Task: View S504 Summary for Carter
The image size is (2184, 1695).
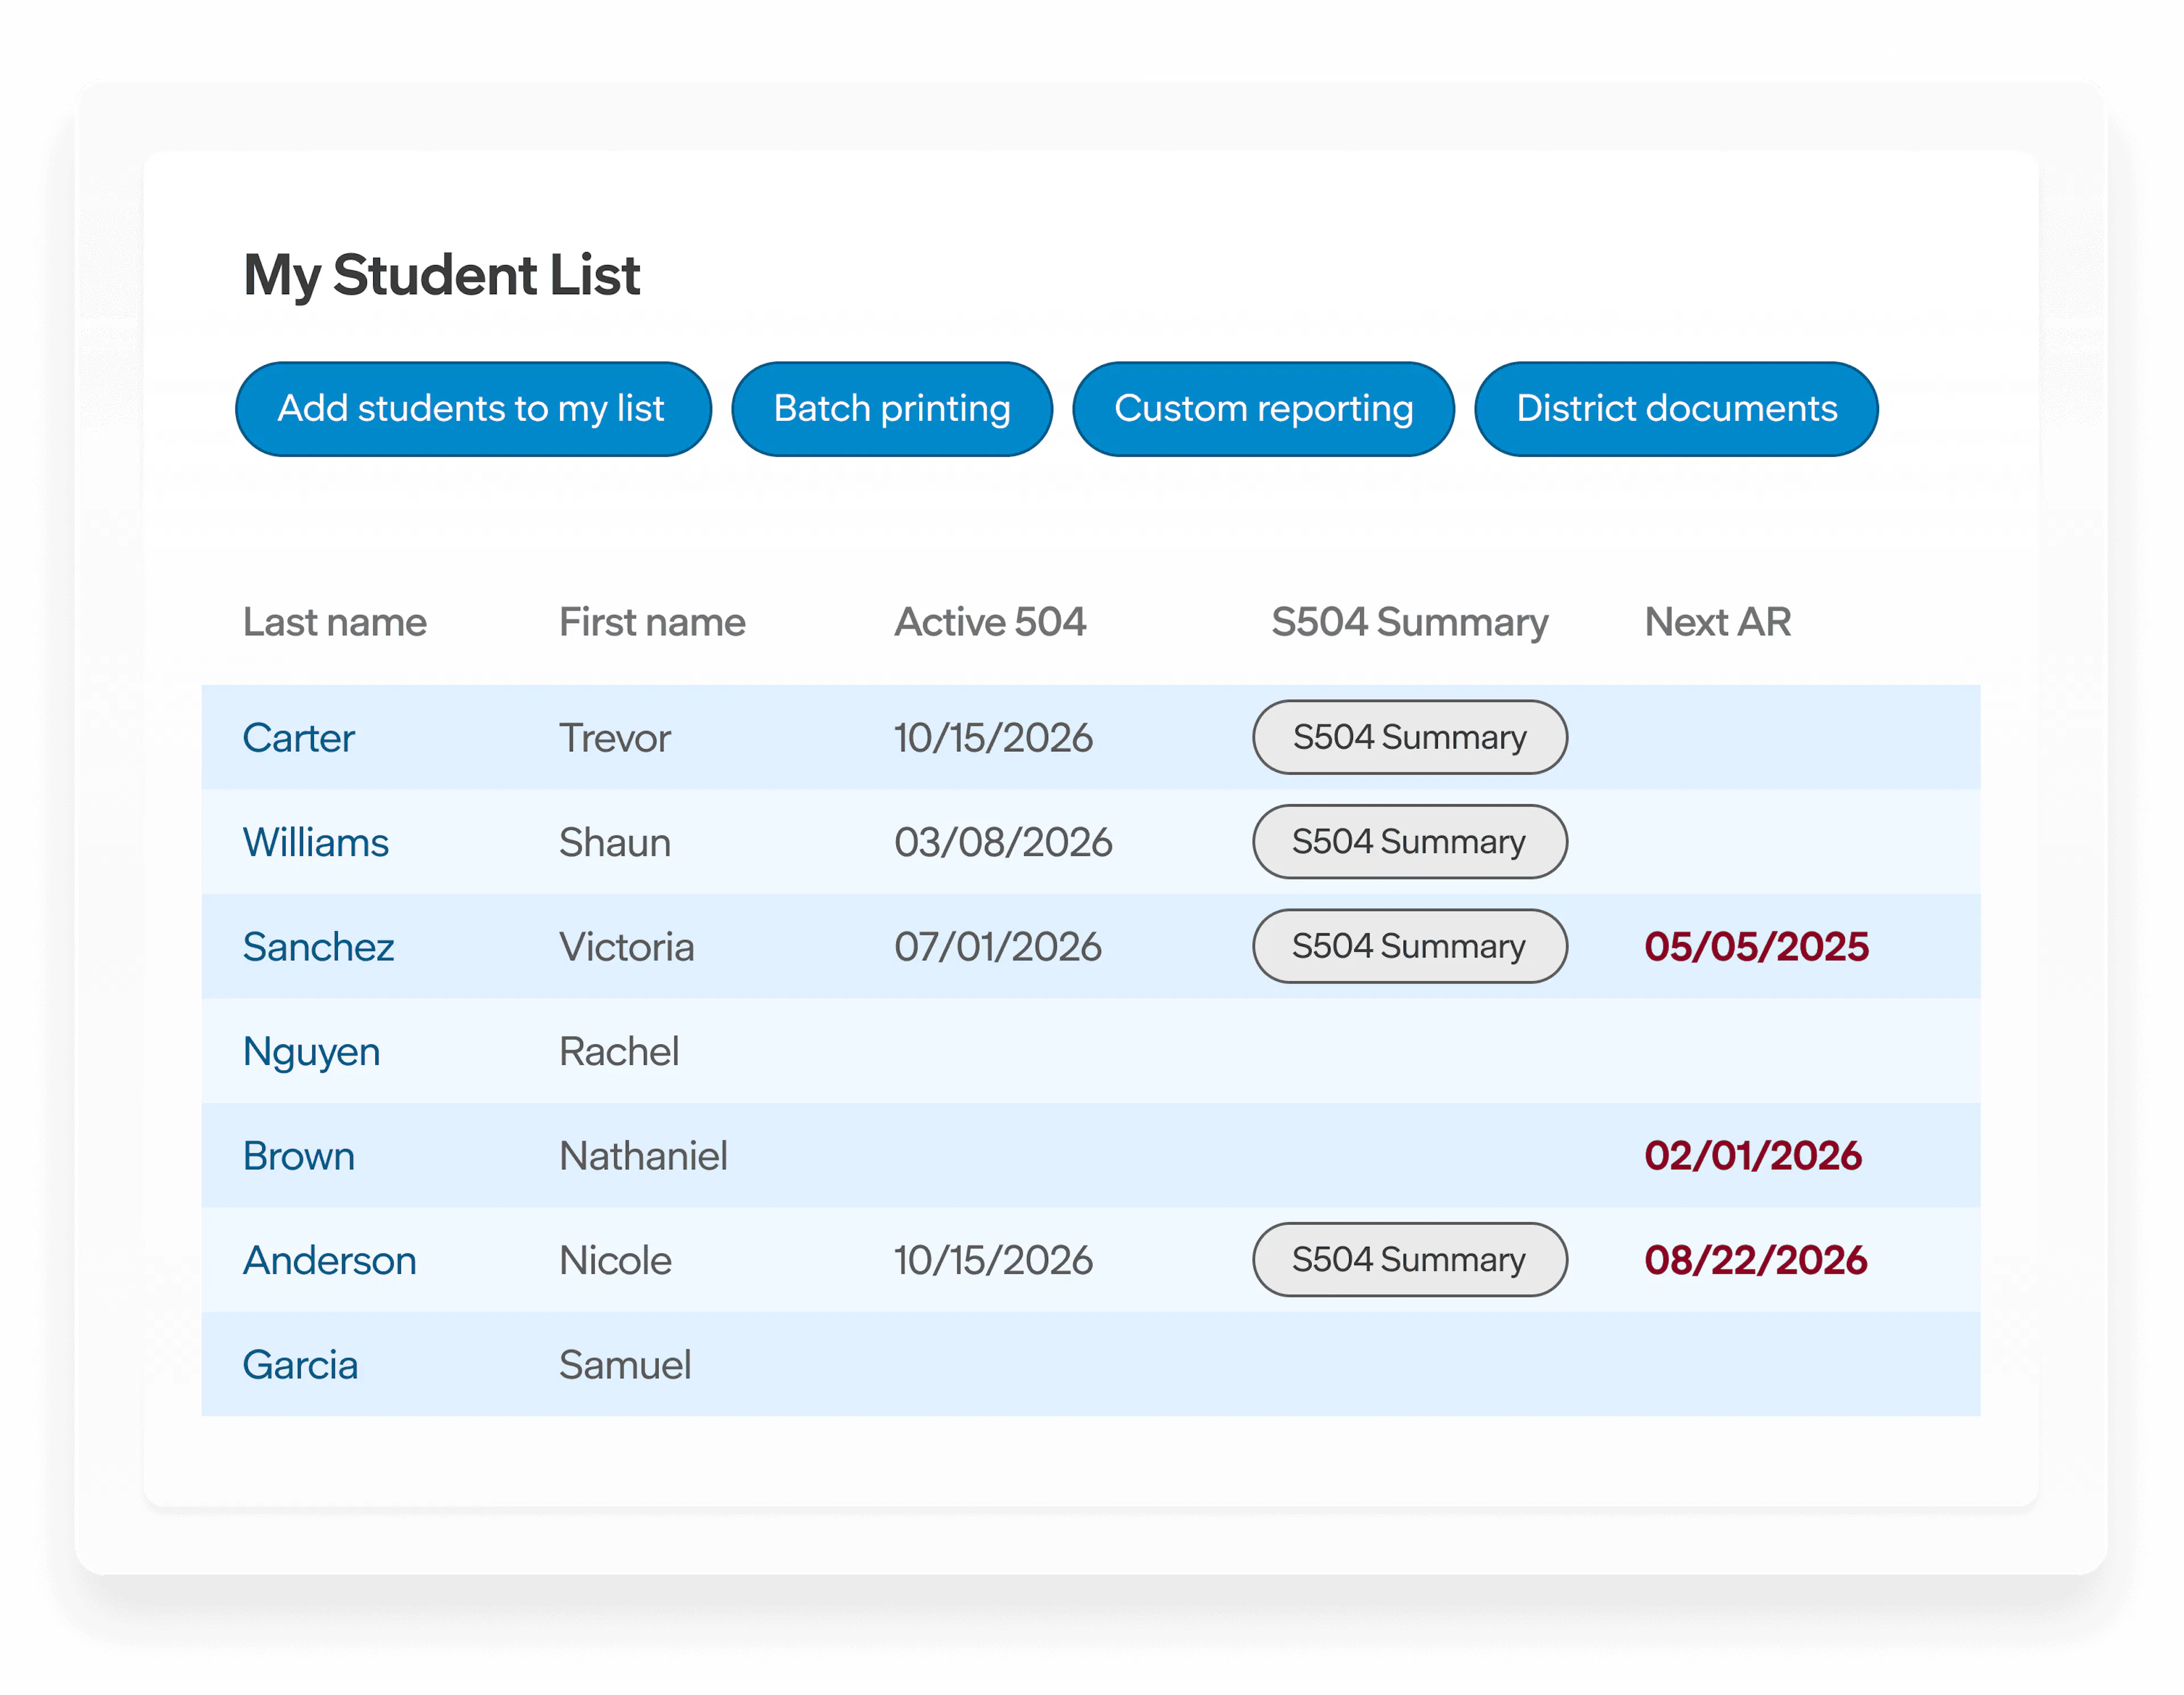Action: (x=1410, y=737)
